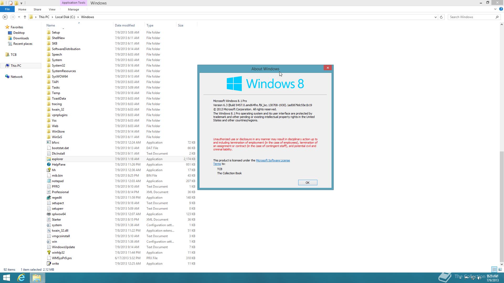Viewport: 504px width, 283px height.
Task: Open the Manage ribbon tab
Action: coord(73,9)
